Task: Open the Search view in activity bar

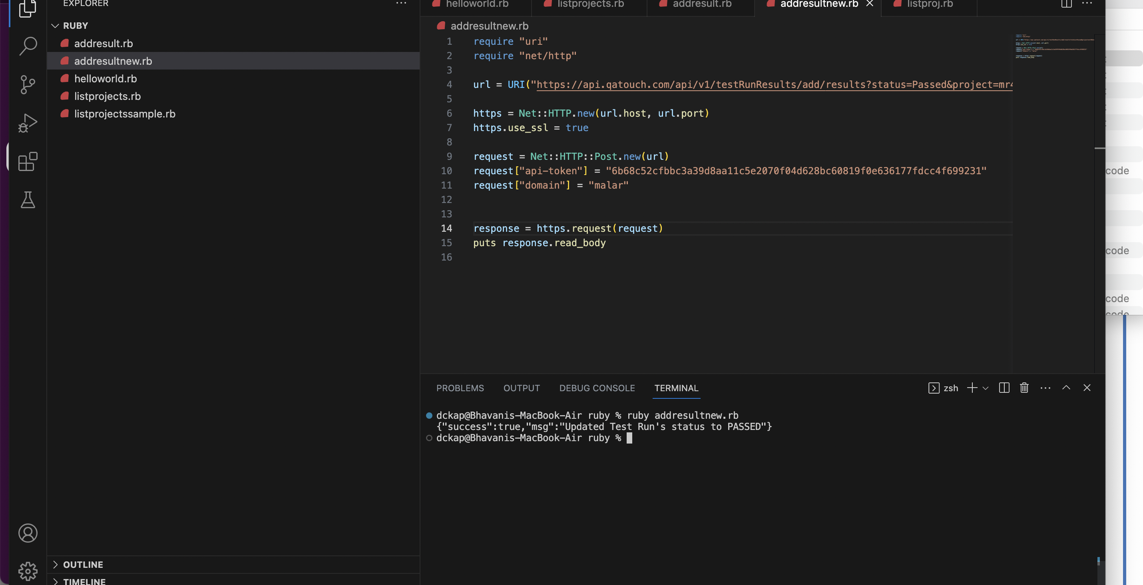Action: point(28,46)
